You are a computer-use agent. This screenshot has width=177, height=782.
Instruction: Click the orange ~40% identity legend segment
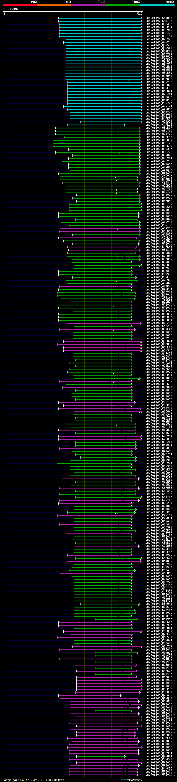tap(54, 5)
